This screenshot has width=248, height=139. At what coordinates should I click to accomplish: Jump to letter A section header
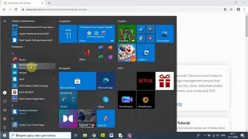pyautogui.click(x=13, y=54)
